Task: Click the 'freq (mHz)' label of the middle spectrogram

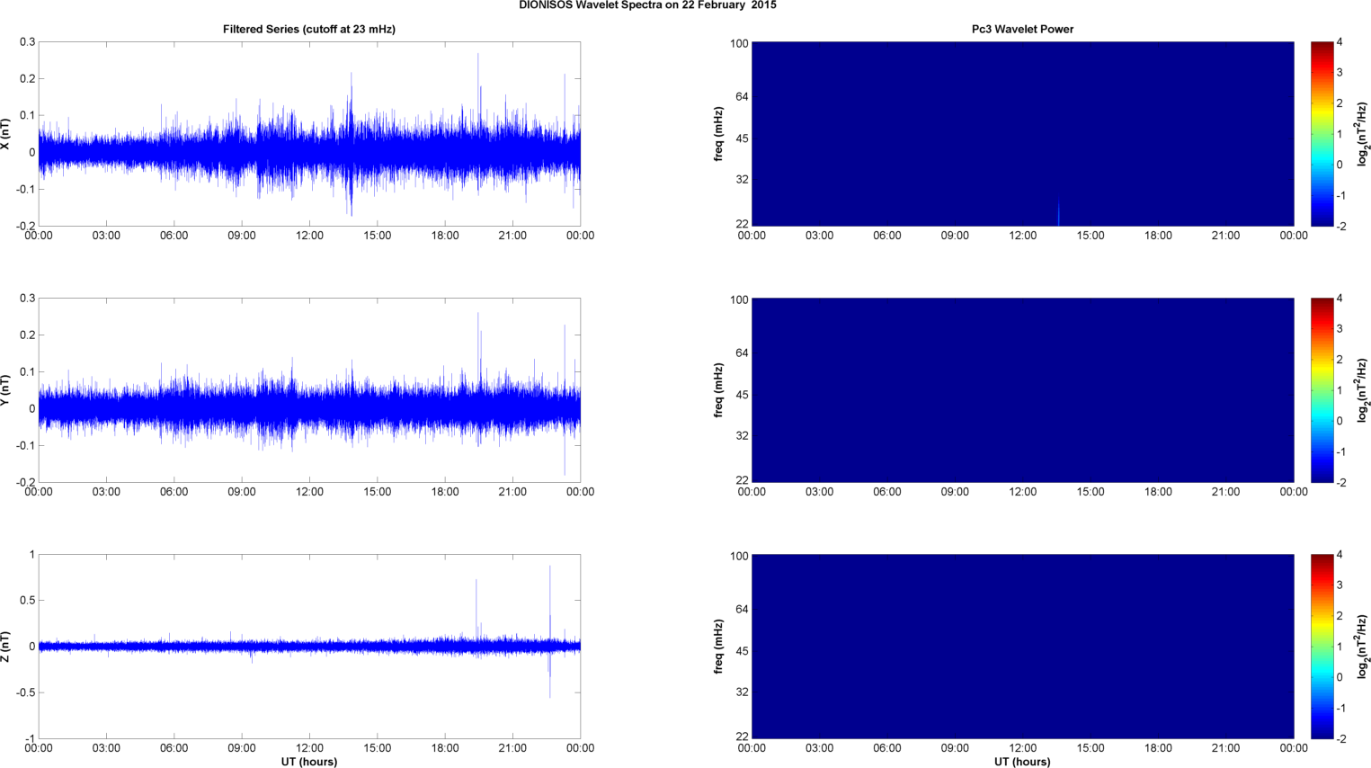Action: click(x=719, y=390)
